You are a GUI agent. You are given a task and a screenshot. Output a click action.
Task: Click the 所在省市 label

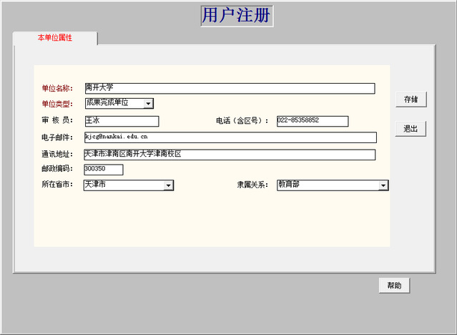click(x=57, y=184)
